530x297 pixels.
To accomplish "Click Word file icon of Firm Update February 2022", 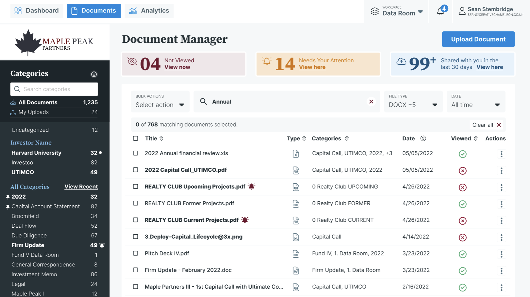I will pos(296,270).
